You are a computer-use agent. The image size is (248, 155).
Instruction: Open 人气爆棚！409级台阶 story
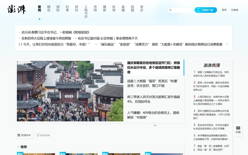tap(153, 115)
